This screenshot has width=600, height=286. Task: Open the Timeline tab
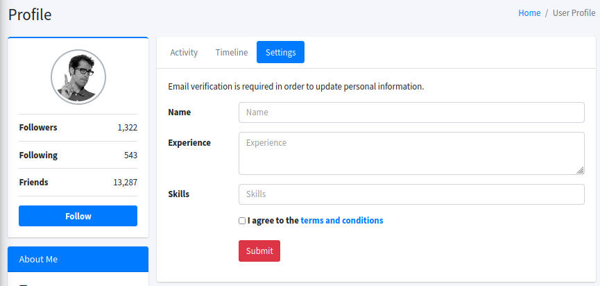(x=231, y=52)
